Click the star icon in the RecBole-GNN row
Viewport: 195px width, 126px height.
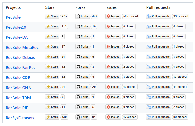pyautogui.click(x=48, y=87)
